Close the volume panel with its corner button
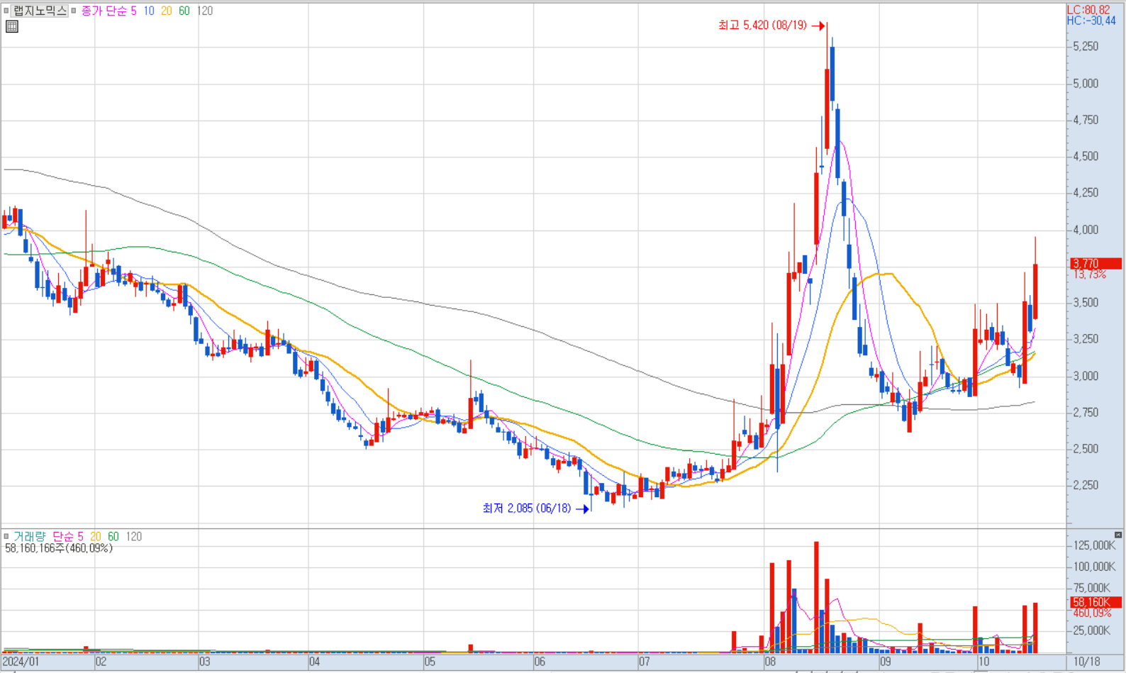The height and width of the screenshot is (673, 1126). tap(1118, 535)
